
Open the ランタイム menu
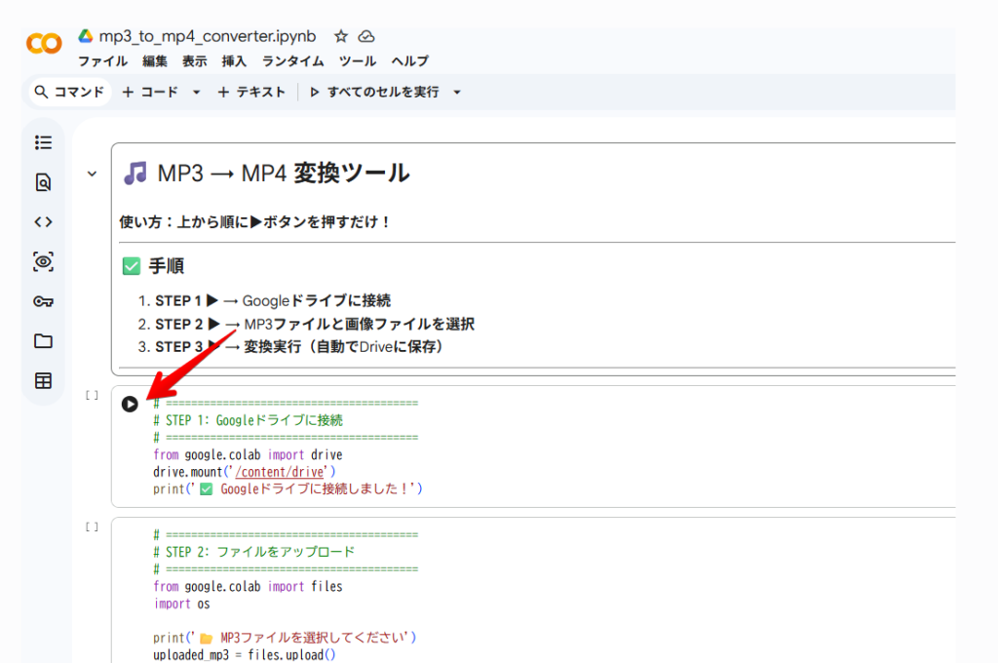292,61
